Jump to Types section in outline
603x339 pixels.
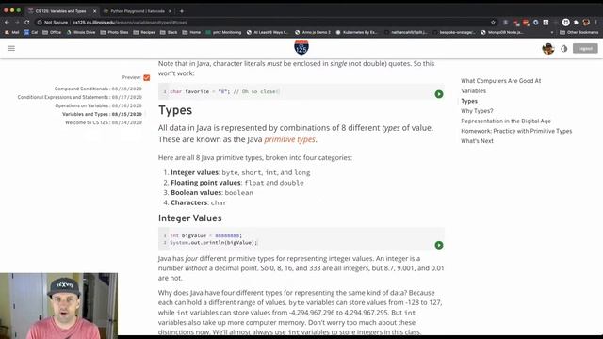click(469, 101)
